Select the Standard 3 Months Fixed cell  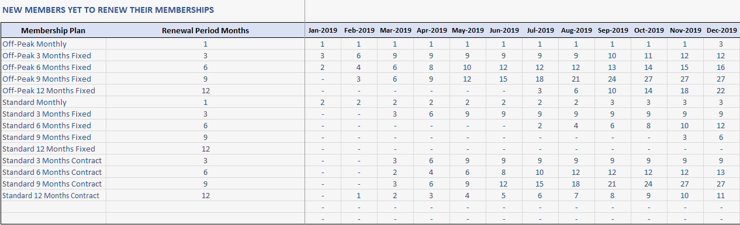(53, 114)
